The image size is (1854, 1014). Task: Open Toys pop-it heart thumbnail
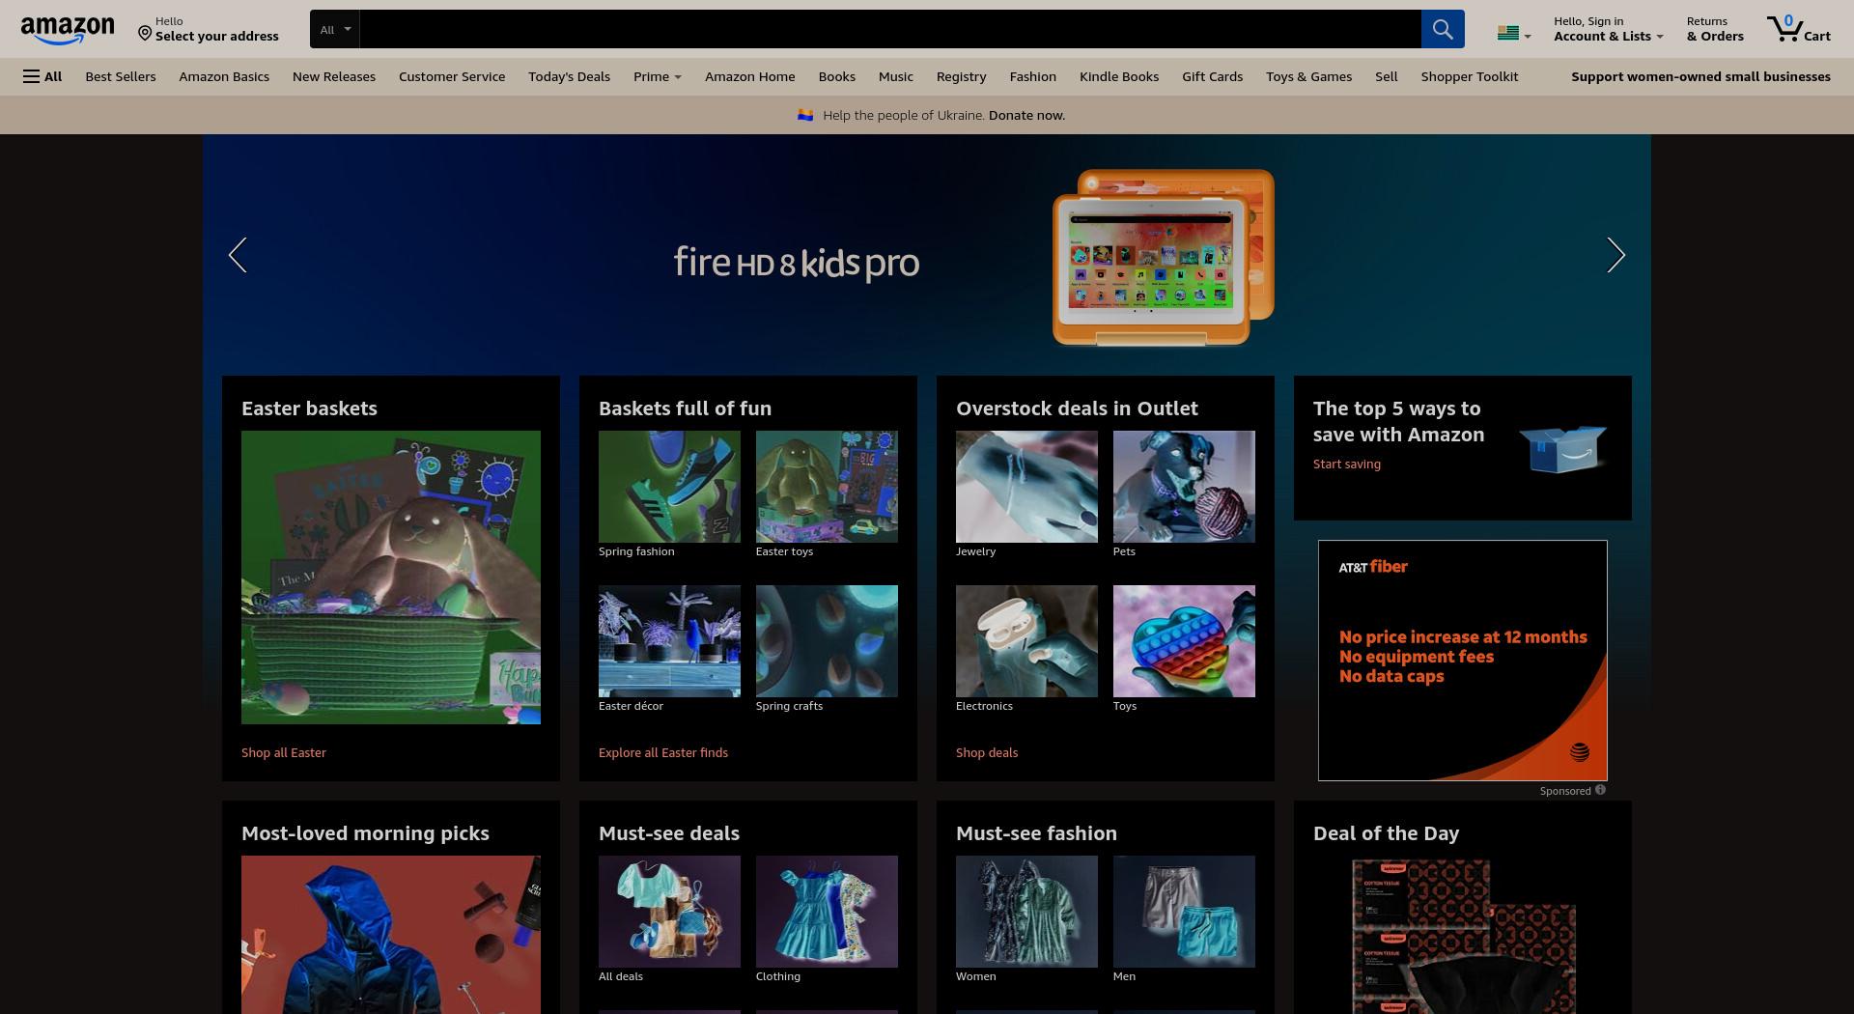(1184, 641)
